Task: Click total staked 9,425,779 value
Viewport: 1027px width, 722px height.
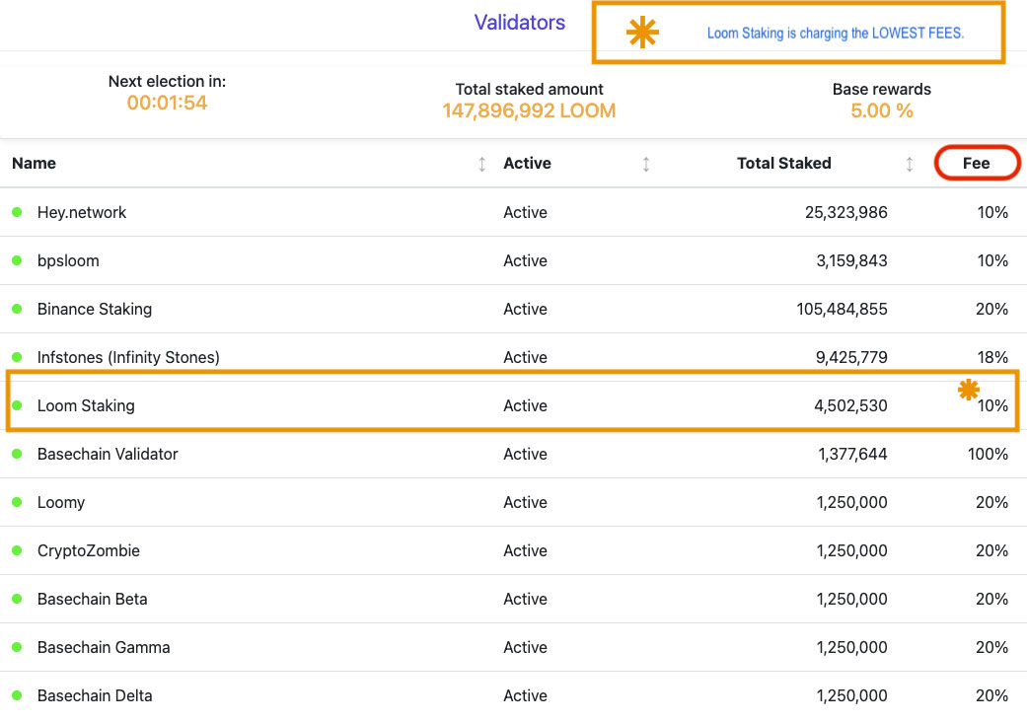Action: (851, 358)
